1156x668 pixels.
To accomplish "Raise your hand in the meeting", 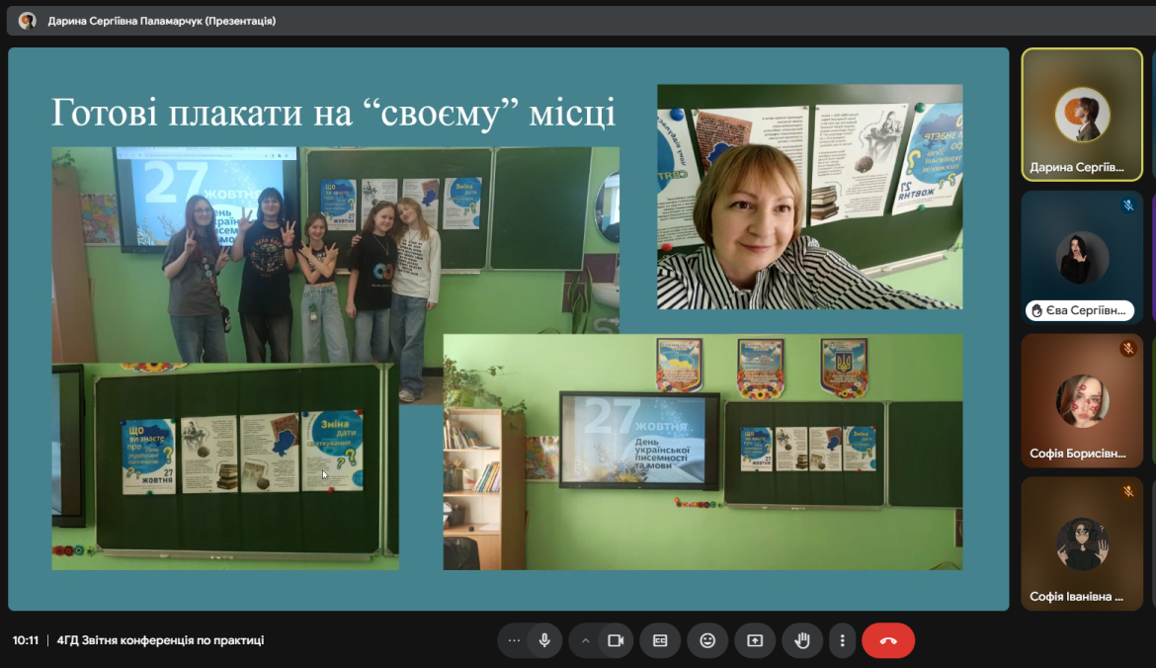I will [x=802, y=640].
